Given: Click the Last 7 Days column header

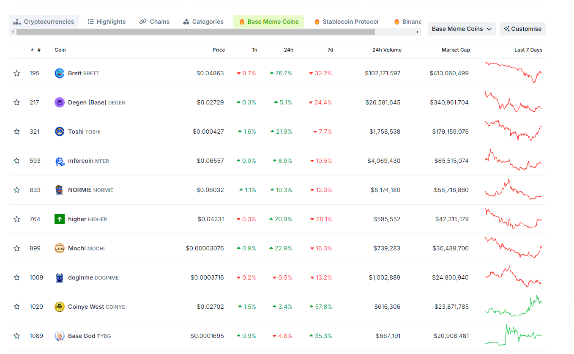Looking at the screenshot, I should 528,50.
